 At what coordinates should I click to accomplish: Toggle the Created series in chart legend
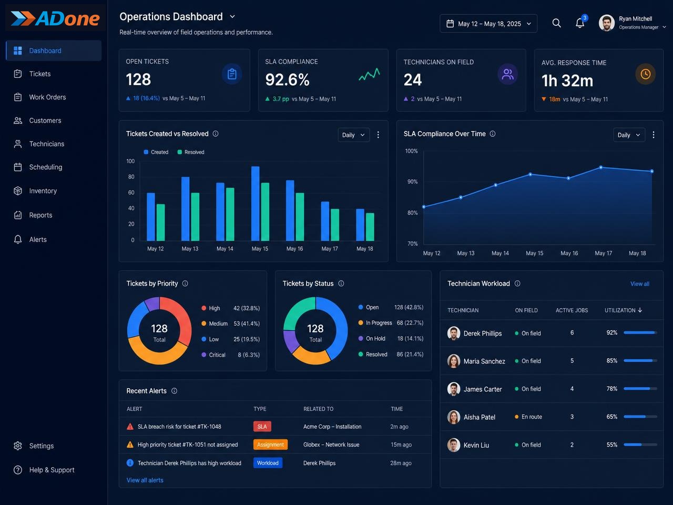(x=156, y=152)
